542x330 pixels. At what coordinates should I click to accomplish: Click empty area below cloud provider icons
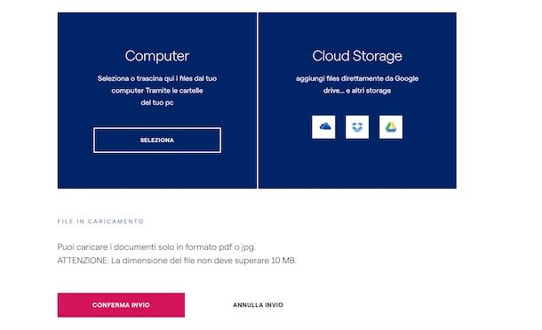(x=357, y=164)
